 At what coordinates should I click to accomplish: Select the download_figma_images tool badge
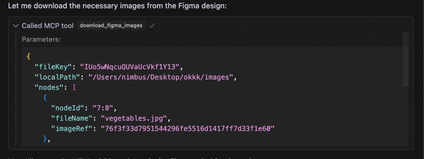pyautogui.click(x=111, y=25)
